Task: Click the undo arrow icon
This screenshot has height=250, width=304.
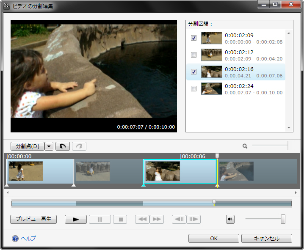Action: point(62,146)
